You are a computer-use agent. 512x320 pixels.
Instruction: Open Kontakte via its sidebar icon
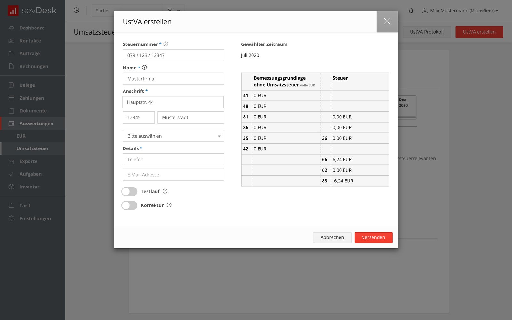12,41
